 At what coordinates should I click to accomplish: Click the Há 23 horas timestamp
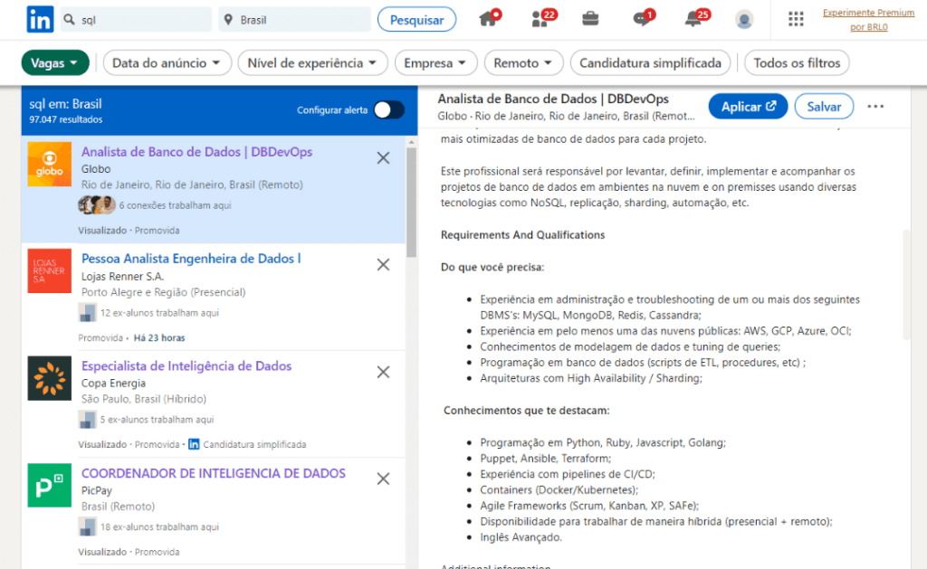[159, 338]
